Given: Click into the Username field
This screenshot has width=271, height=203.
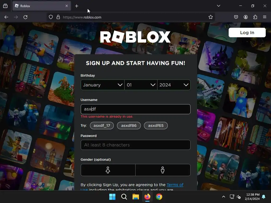Looking at the screenshot, I should coord(135,109).
